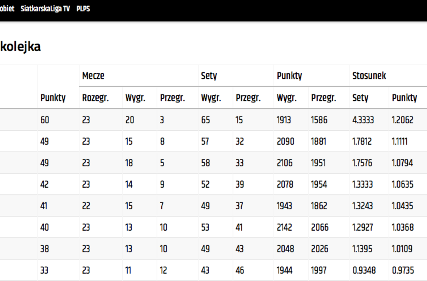427x281 pixels.
Task: Select the 4.3333 set ratio cell
Action: 363,120
